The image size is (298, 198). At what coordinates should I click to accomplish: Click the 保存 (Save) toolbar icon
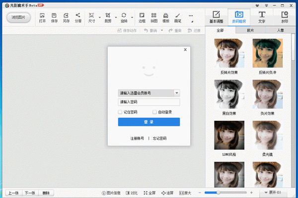click(x=54, y=17)
